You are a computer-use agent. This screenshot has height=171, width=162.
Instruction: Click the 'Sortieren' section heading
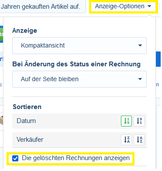(27, 107)
